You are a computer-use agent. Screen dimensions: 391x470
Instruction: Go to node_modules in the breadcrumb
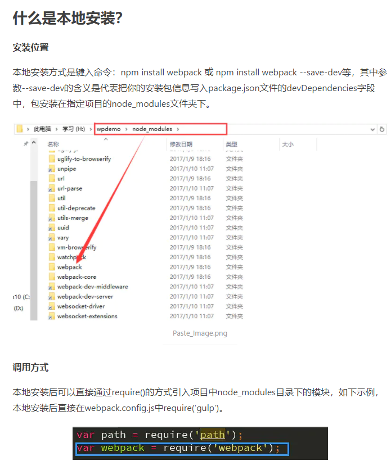click(152, 129)
